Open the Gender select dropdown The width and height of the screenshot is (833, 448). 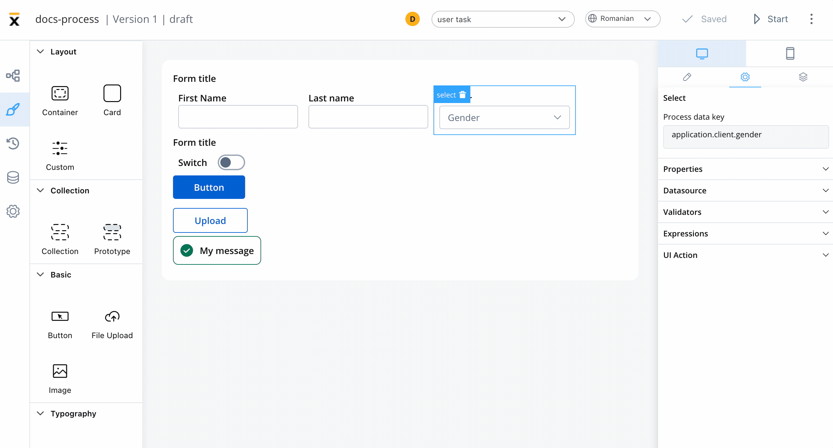[504, 117]
